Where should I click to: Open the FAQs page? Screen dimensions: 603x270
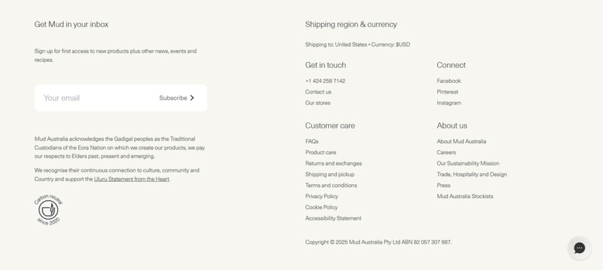(x=312, y=141)
